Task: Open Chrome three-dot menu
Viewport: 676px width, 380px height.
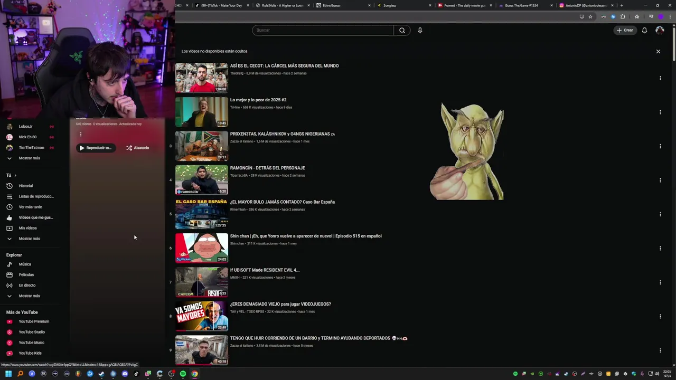Action: click(670, 16)
